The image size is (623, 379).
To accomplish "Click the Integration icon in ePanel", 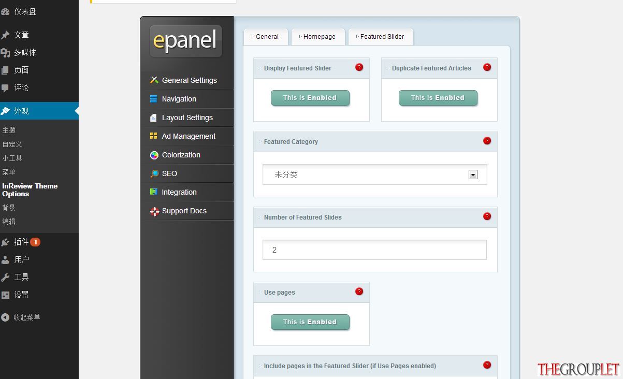I will click(x=154, y=192).
